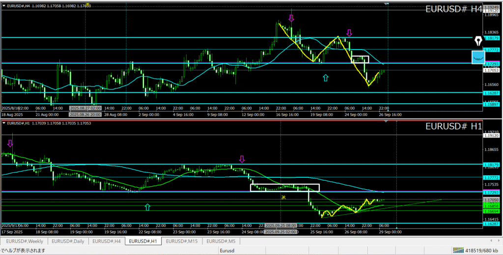
Task: Open the EURUSD#,H4 chart title dropdown triangle
Action: coord(4,5)
